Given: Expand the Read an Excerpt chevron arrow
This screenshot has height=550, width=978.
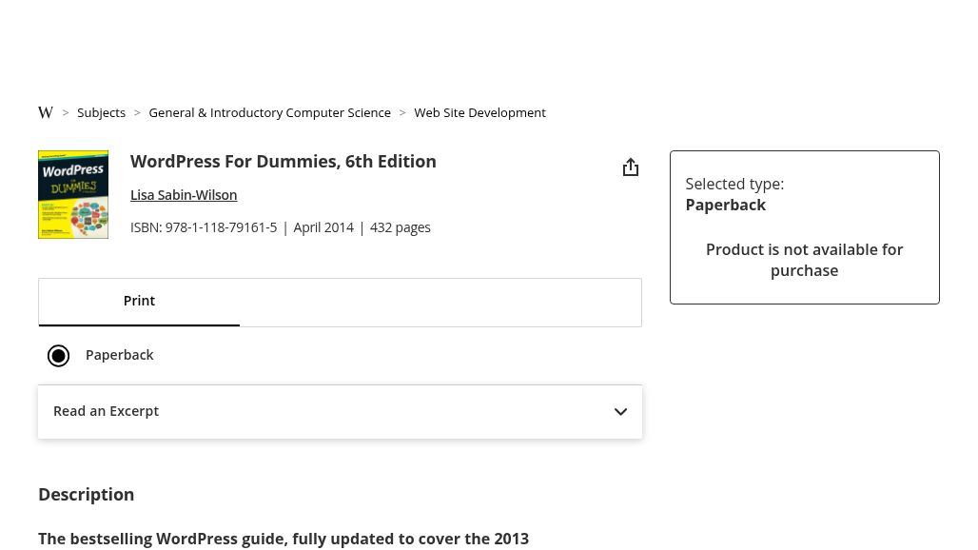Looking at the screenshot, I should [x=620, y=412].
